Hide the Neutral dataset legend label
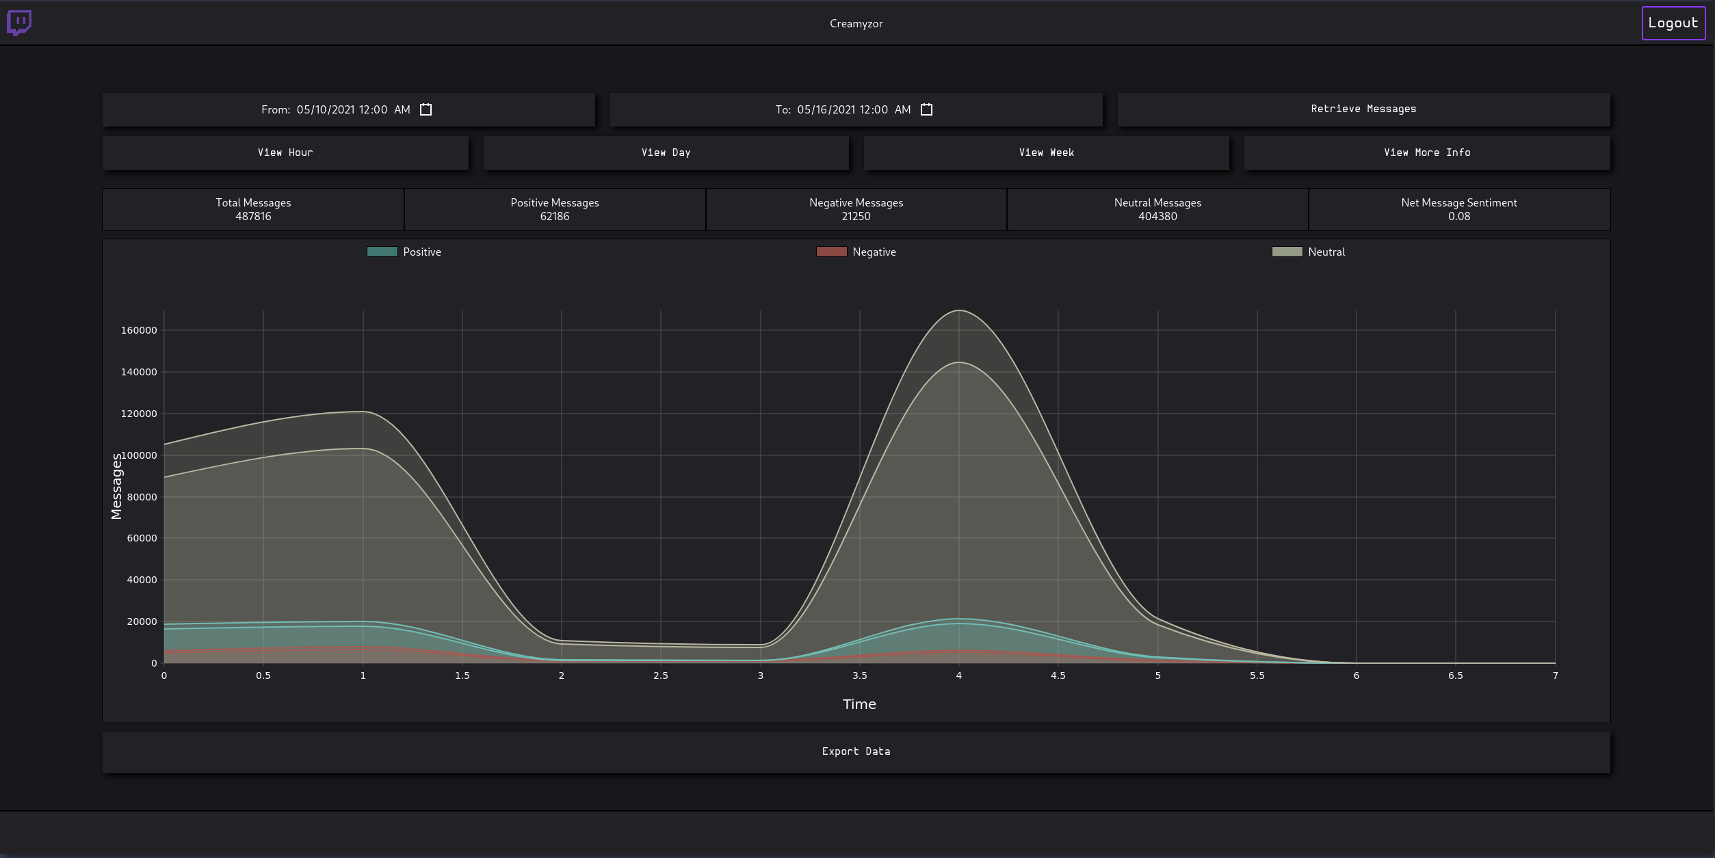The width and height of the screenshot is (1715, 858). (1326, 252)
